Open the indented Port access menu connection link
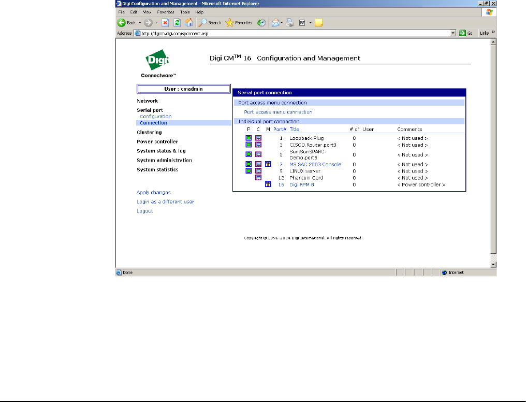 [x=278, y=112]
